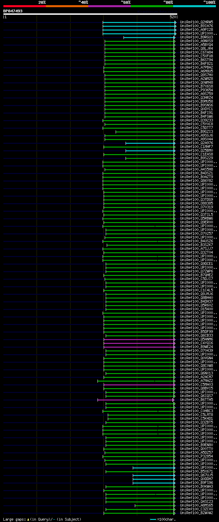
Task: Select hit label UniRef100_C1C4L5
Action: pyautogui.click(x=196, y=290)
